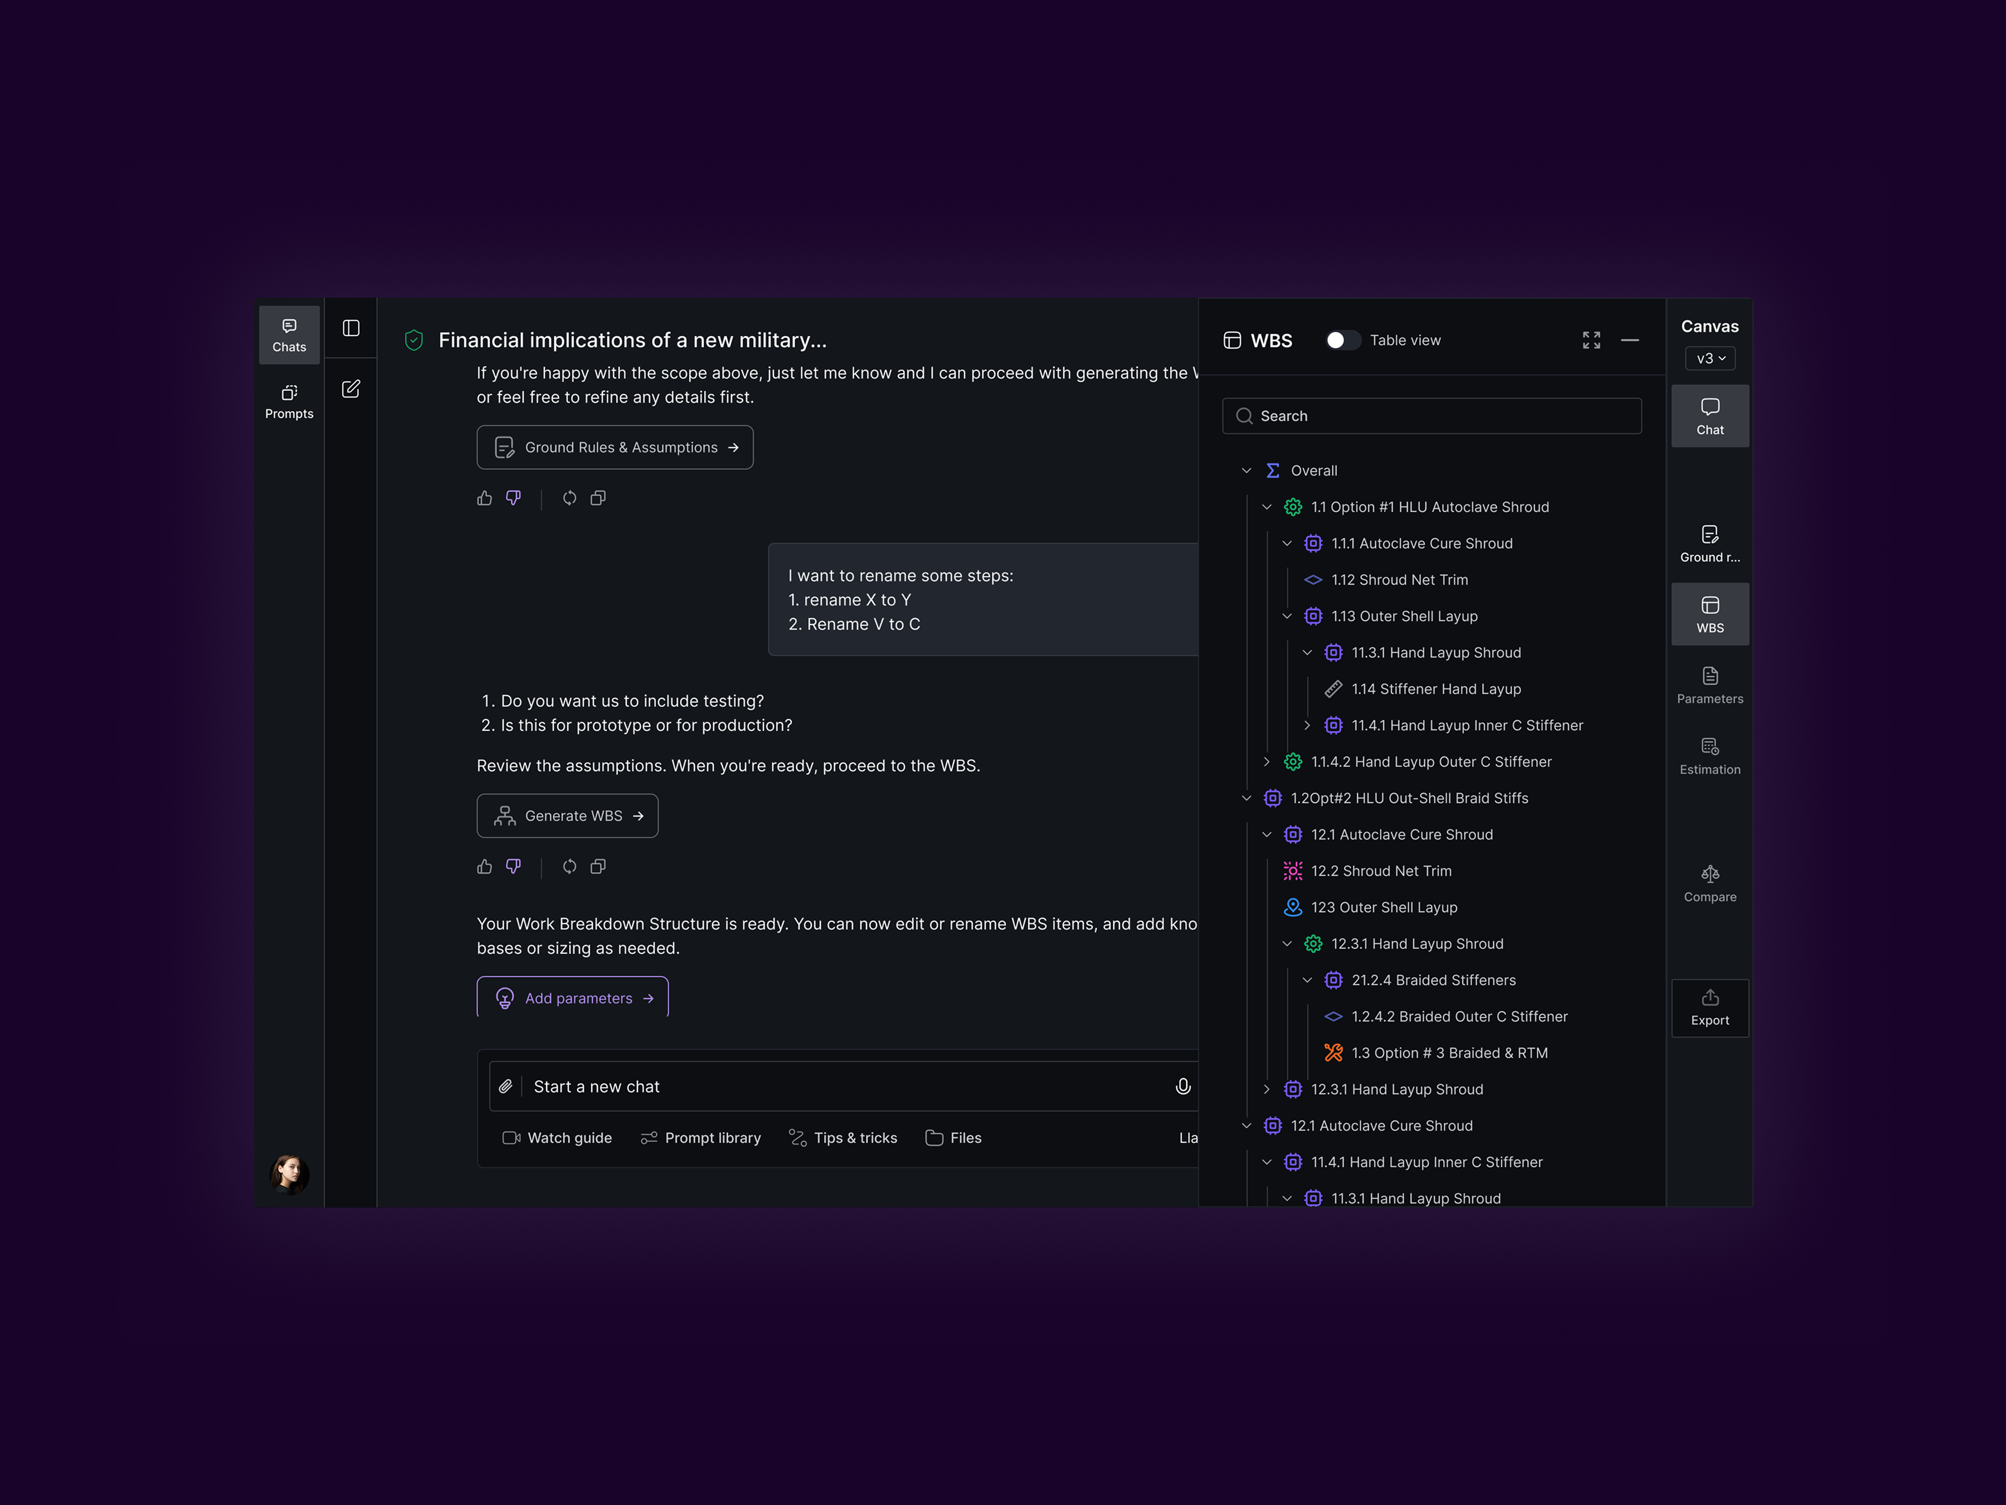Image resolution: width=2006 pixels, height=1505 pixels.
Task: Collapse 1.2Opt#2 HLU Out-Shell Braid Stiffs
Action: tap(1246, 798)
